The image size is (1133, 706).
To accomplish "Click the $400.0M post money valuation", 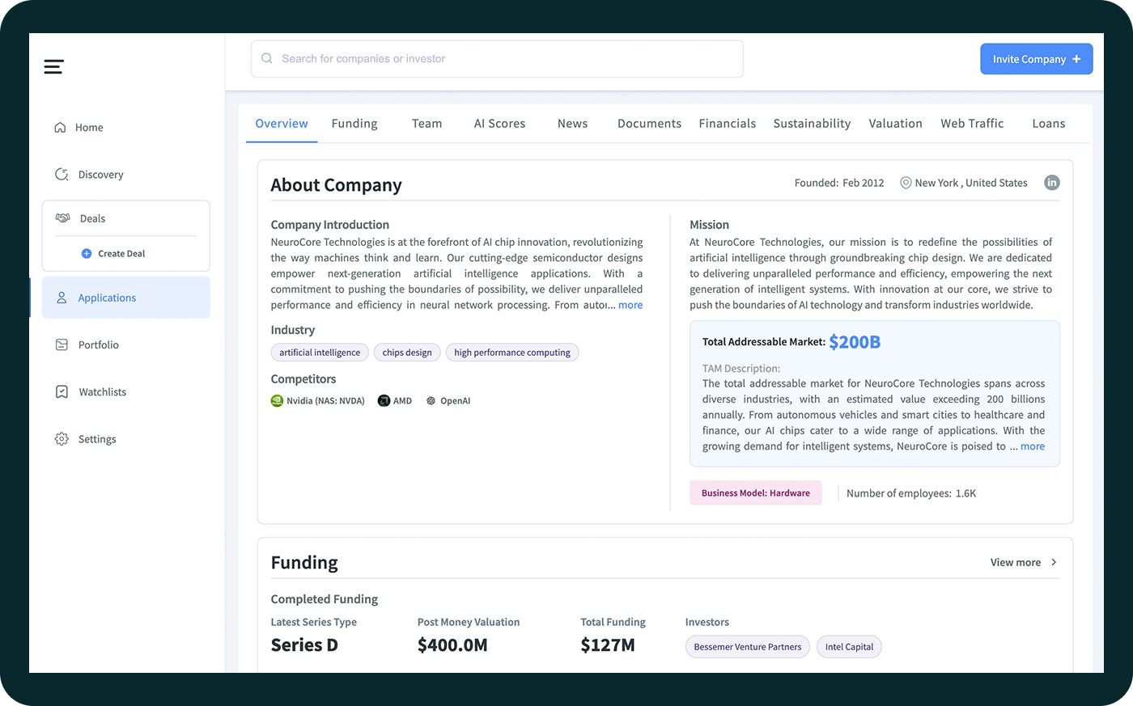I will pos(452,645).
